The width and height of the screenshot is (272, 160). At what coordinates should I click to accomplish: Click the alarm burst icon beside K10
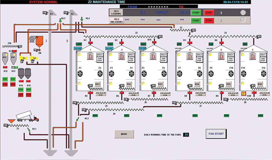pos(244,94)
